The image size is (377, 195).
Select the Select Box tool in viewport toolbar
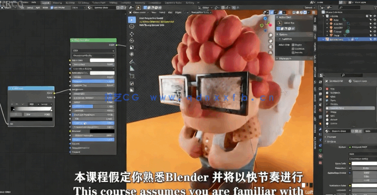(x=132, y=19)
